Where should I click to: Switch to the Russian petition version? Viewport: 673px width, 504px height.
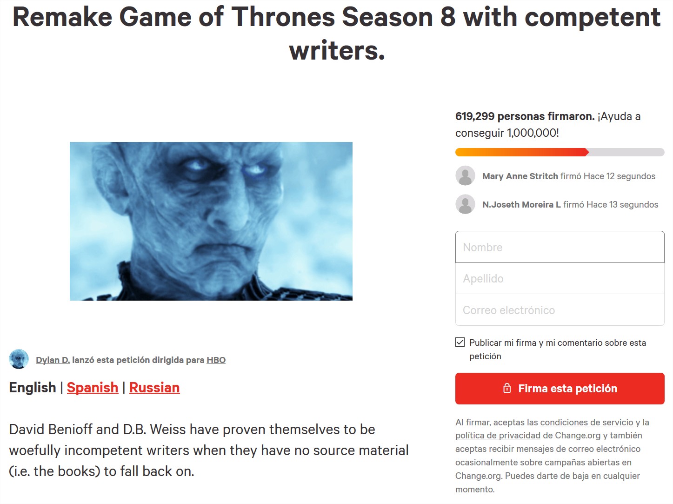tap(154, 388)
